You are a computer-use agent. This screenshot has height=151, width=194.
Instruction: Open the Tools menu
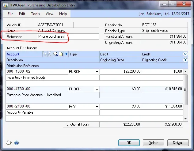35,14
